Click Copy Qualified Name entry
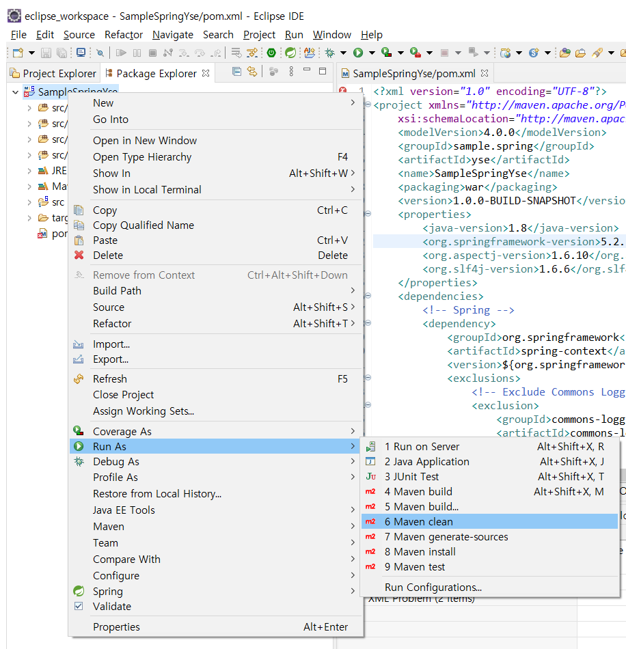Screen dimensions: 626x649 tap(217, 225)
